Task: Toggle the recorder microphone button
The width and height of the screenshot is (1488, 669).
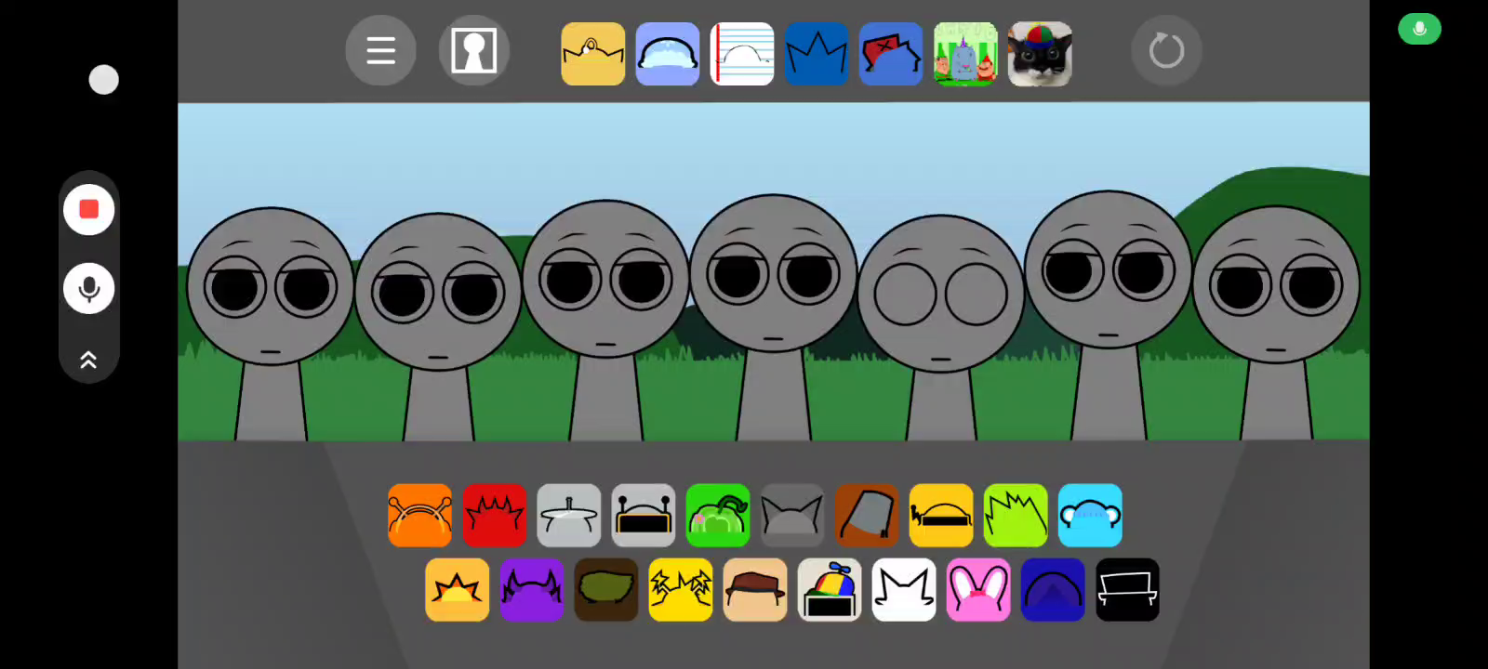Action: [x=89, y=289]
